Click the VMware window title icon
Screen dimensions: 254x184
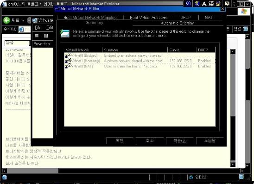35,20
